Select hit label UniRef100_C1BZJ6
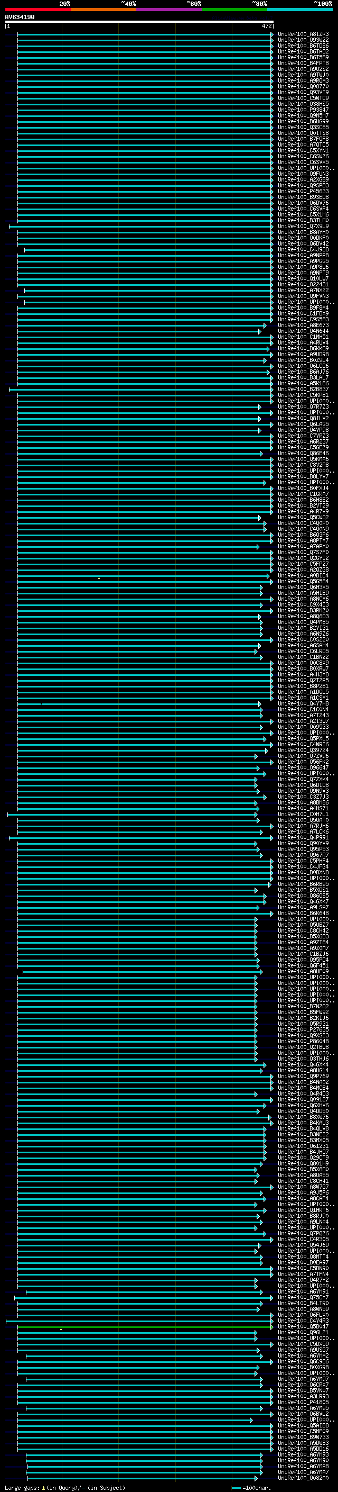This screenshot has height=1492, width=338. pos(303,954)
